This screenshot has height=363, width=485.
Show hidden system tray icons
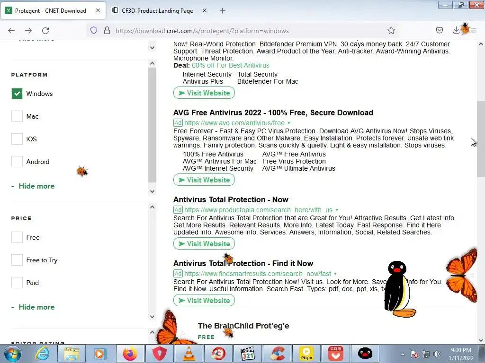pos(403,354)
